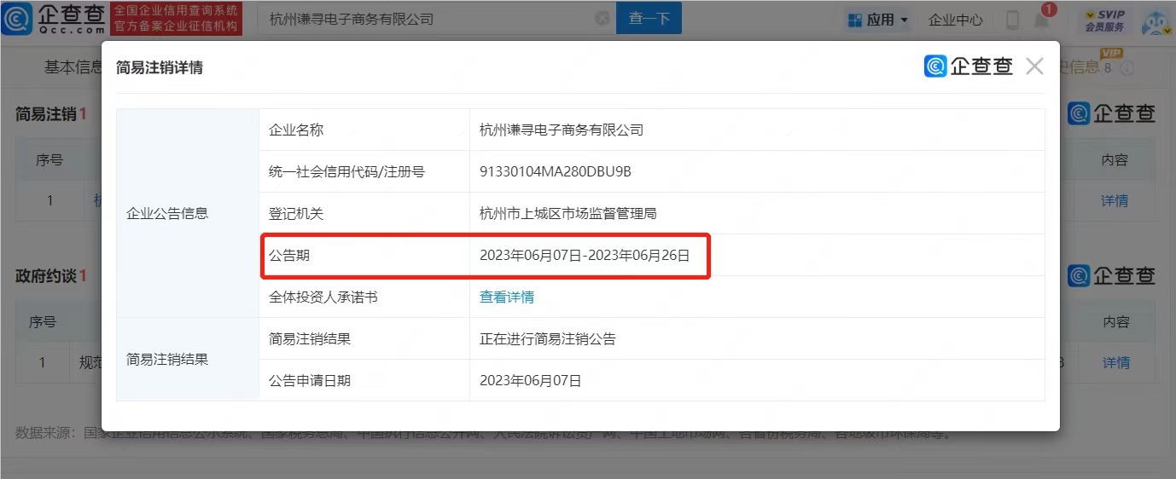Click the 查一下 search button
This screenshot has width=1176, height=479.
coord(649,18)
